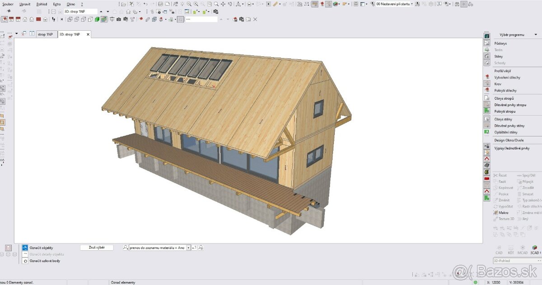Screen dimensions: 542x285
Task: Enable Označit uzlové body option
Action: [x=44, y=261]
